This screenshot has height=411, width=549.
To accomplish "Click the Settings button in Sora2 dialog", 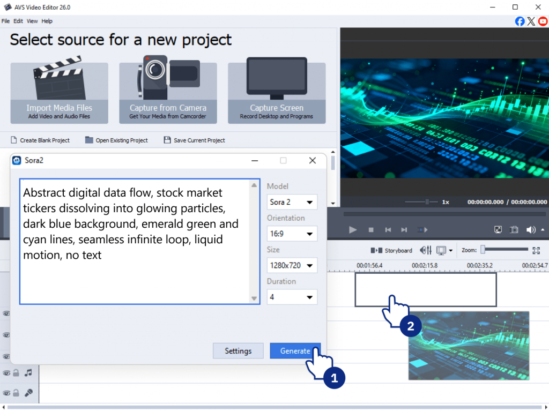I will (x=238, y=351).
